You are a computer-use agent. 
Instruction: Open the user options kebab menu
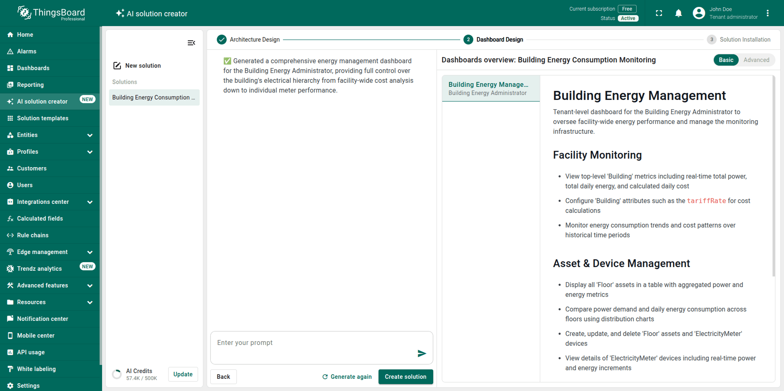pyautogui.click(x=768, y=13)
